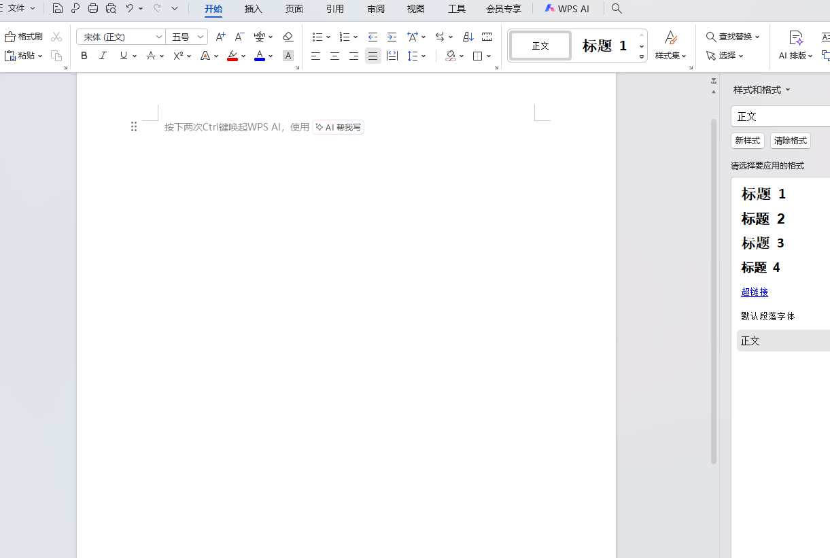Apply the 标题 2 style from the list
Screen dimensions: 830x558
tap(763, 219)
